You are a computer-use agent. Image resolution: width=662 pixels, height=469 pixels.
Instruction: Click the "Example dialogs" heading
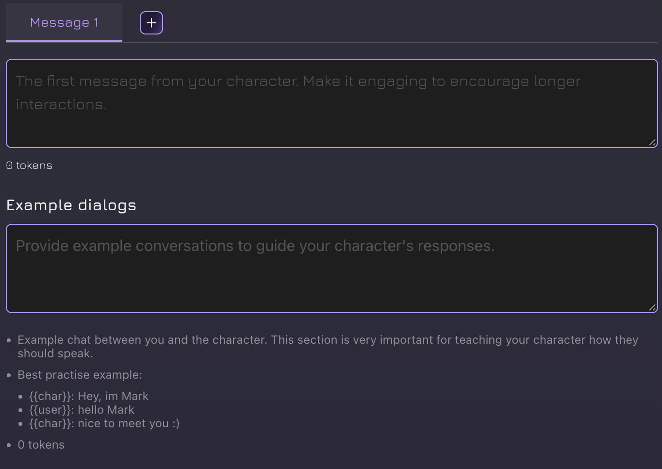click(71, 205)
